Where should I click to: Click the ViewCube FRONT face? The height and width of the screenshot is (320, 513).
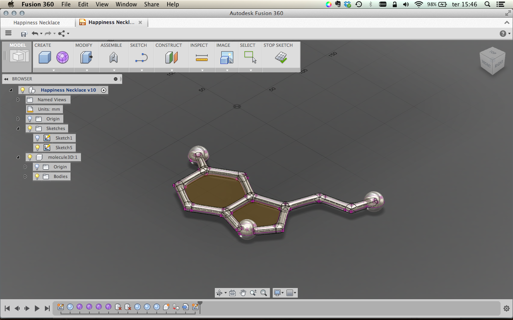pyautogui.click(x=486, y=64)
